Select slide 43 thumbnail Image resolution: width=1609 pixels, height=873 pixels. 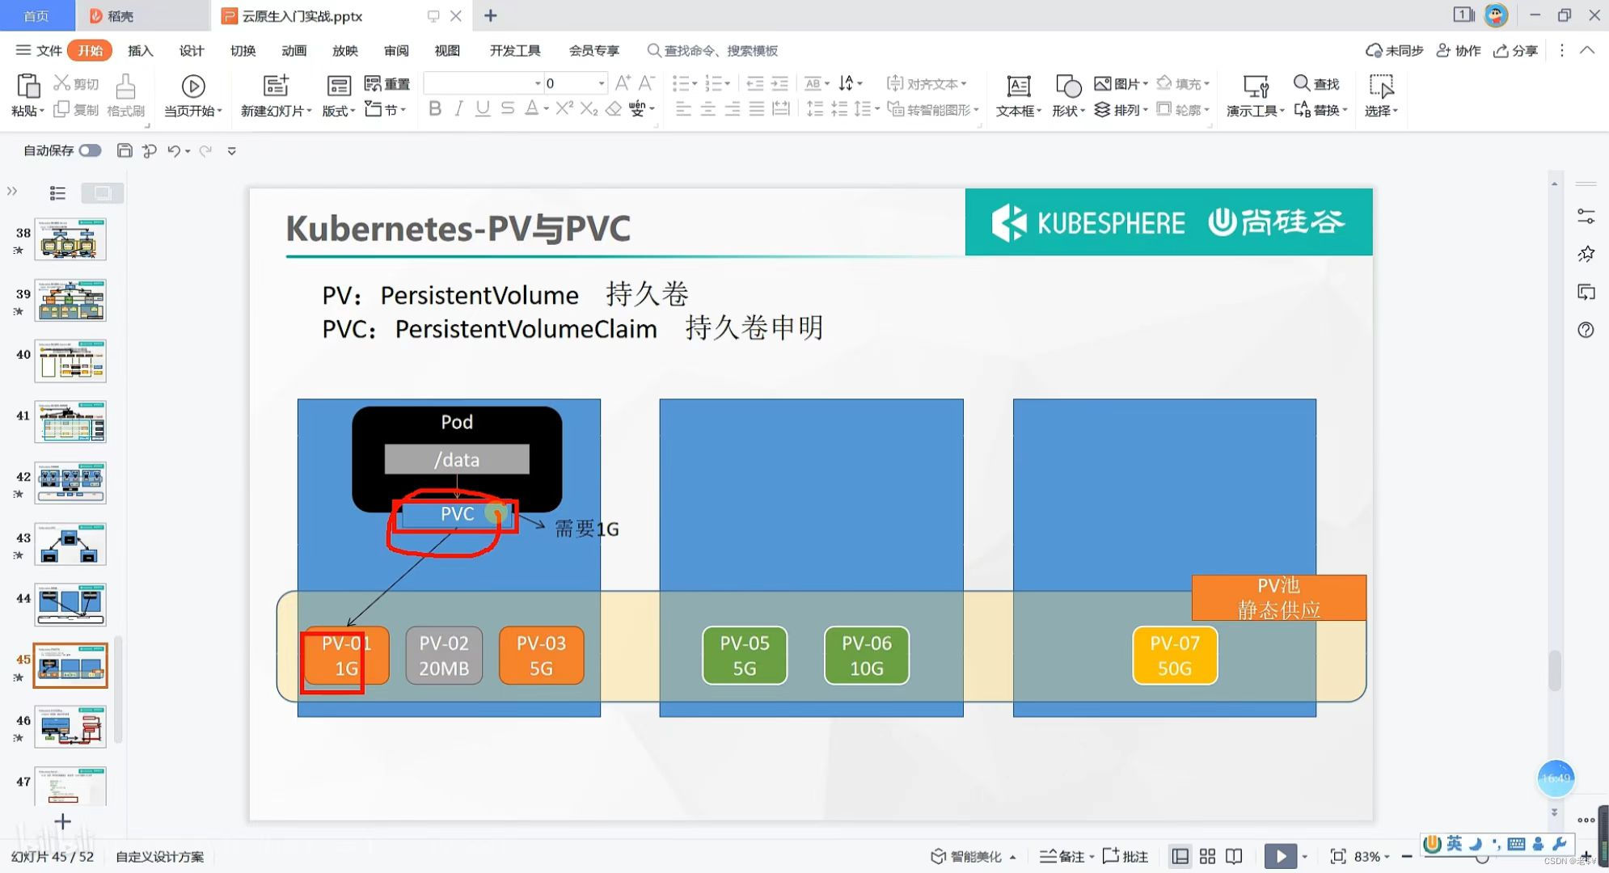(x=70, y=544)
